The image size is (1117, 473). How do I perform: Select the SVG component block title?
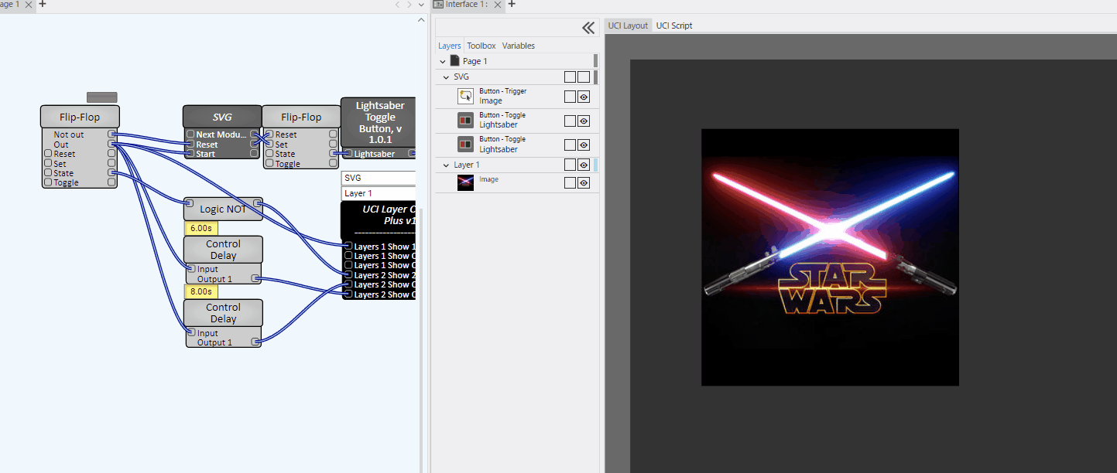(x=222, y=117)
